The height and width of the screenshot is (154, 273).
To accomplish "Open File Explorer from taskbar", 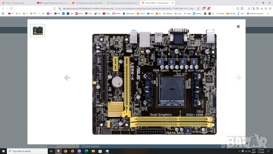I will 93,151.
